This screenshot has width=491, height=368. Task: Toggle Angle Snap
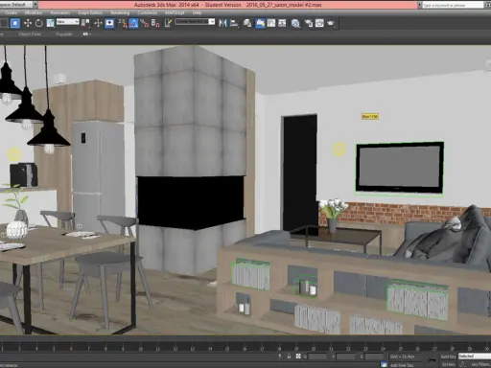point(133,23)
